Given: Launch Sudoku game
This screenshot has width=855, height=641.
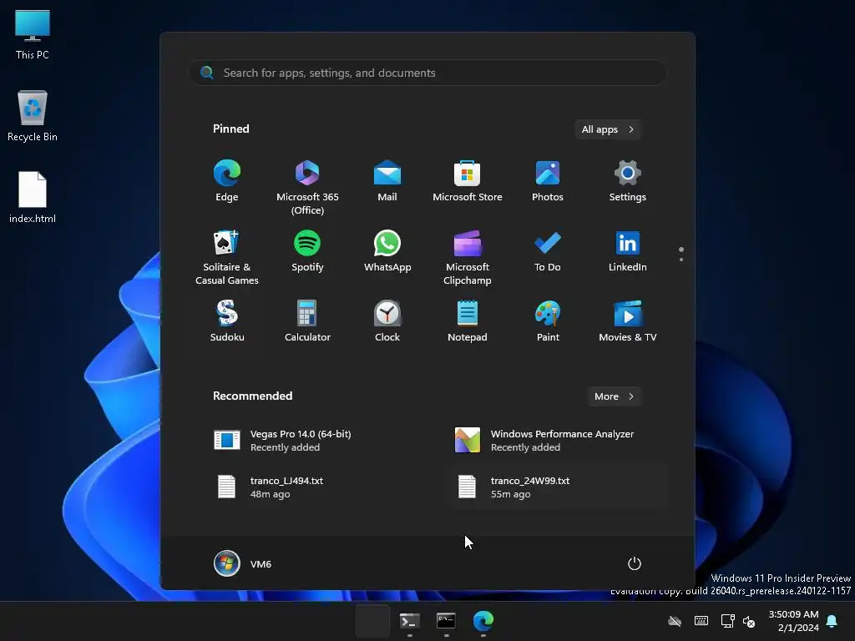Looking at the screenshot, I should 227,321.
